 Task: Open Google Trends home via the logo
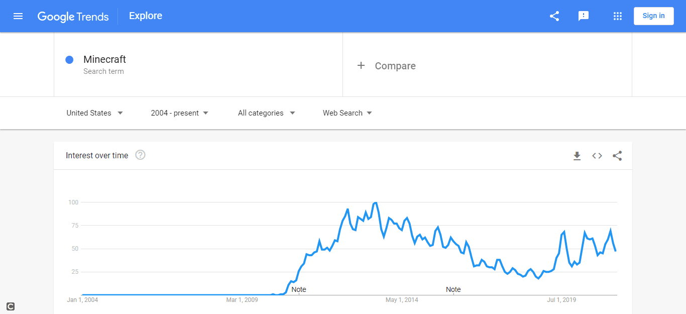73,16
